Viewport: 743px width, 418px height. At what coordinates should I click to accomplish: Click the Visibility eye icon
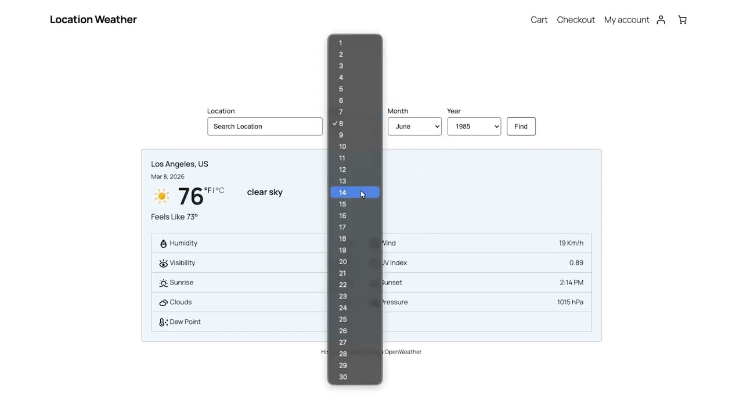click(163, 263)
